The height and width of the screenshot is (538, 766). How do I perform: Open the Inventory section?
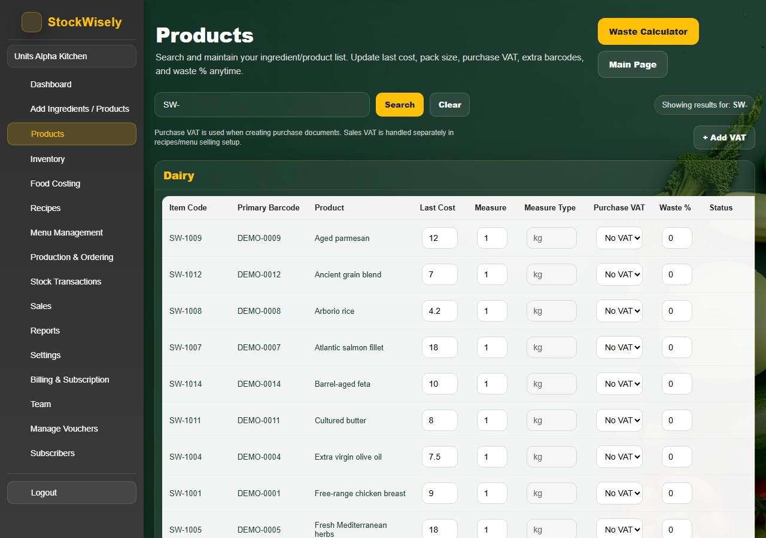pyautogui.click(x=72, y=159)
